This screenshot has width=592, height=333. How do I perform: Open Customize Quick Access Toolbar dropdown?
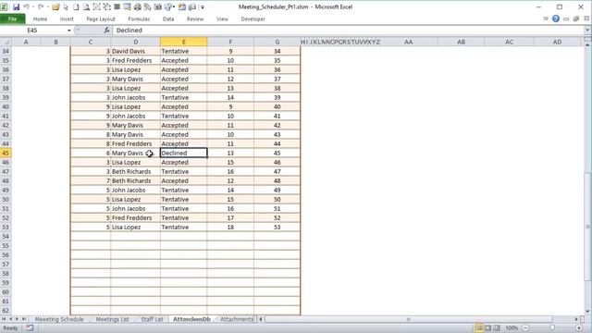[203, 7]
